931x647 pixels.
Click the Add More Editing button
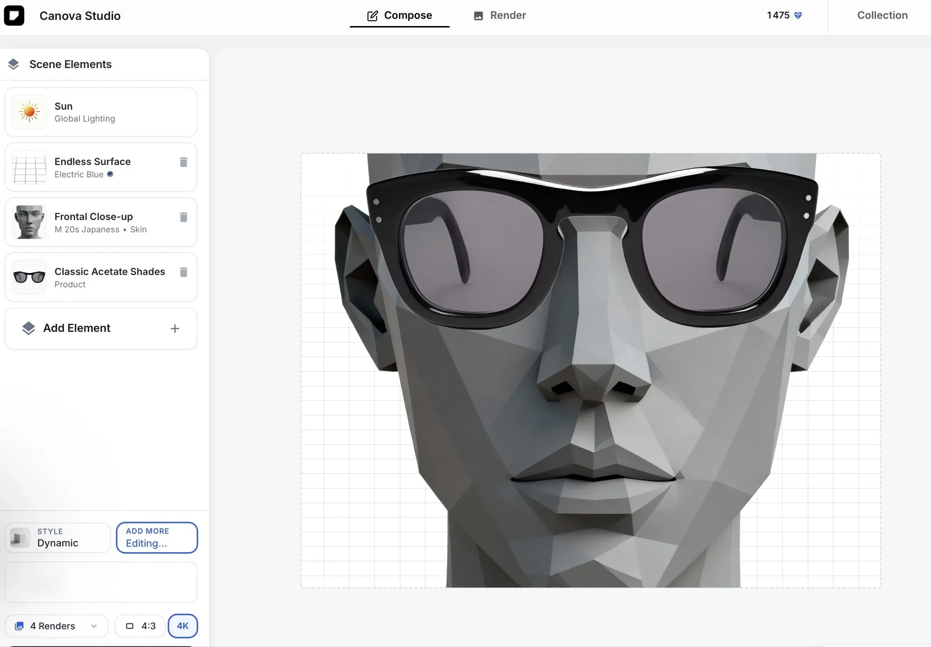[x=156, y=538]
